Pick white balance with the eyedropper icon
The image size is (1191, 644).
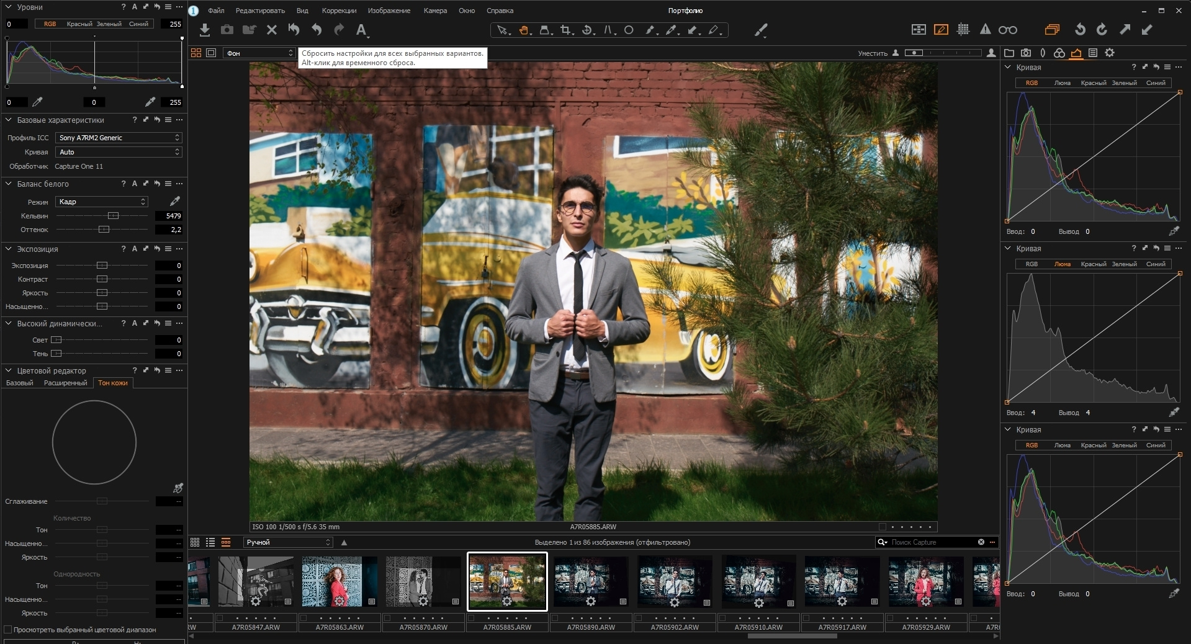pyautogui.click(x=175, y=201)
